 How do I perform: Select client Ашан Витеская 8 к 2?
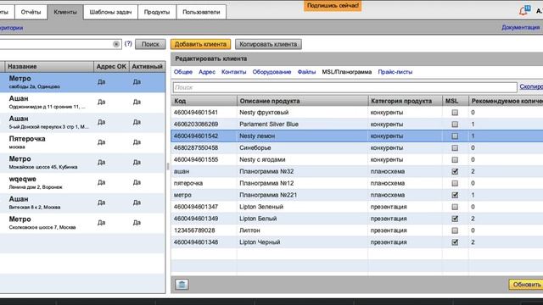pos(82,202)
